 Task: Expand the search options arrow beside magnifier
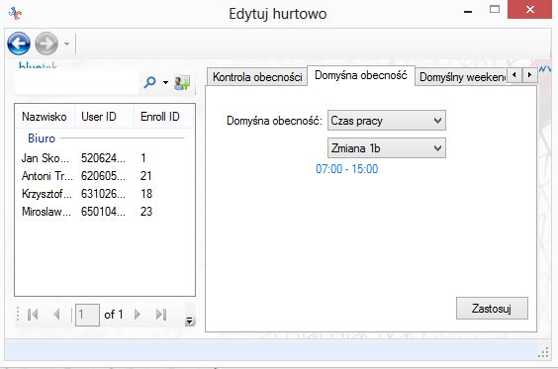point(165,82)
